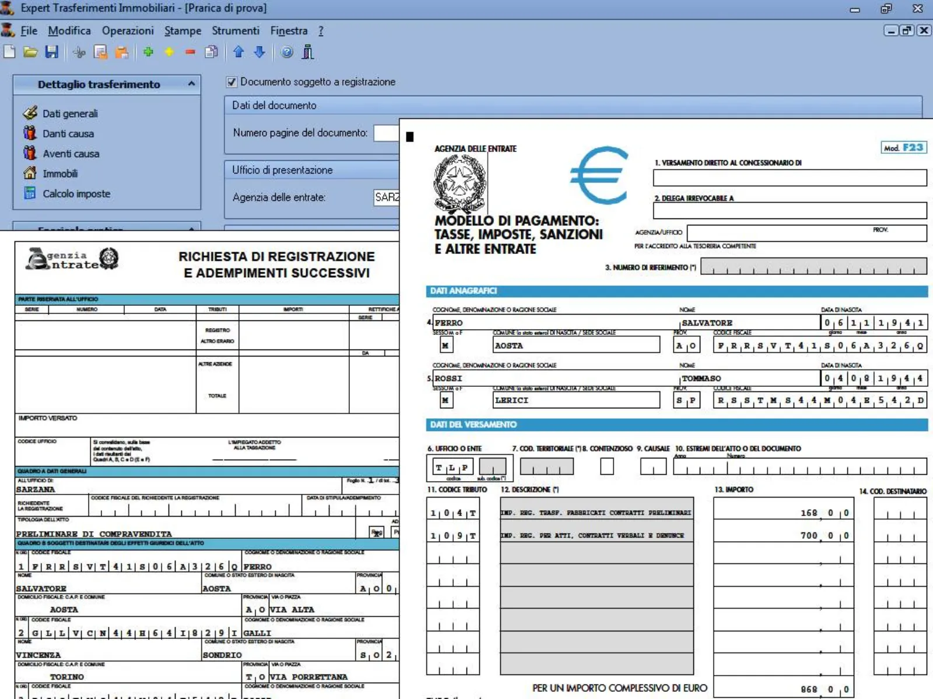933x699 pixels.
Task: Click the 868,00 total amount
Action: click(x=825, y=689)
